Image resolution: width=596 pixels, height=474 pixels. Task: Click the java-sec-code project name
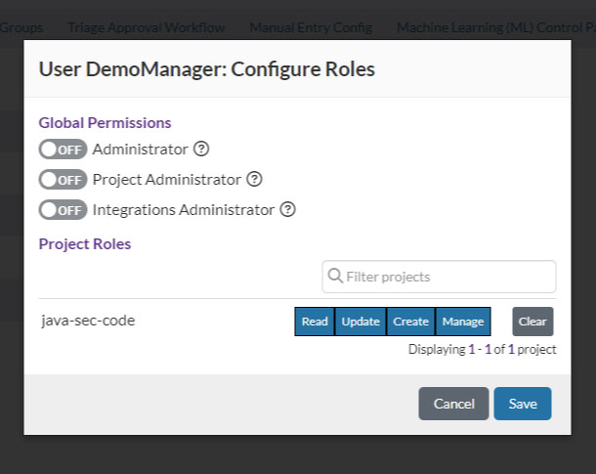tap(88, 321)
